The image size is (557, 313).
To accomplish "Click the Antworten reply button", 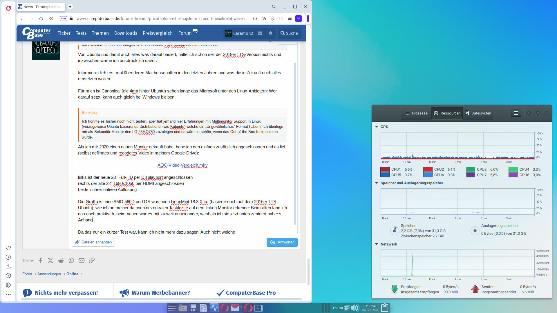I will (282, 242).
